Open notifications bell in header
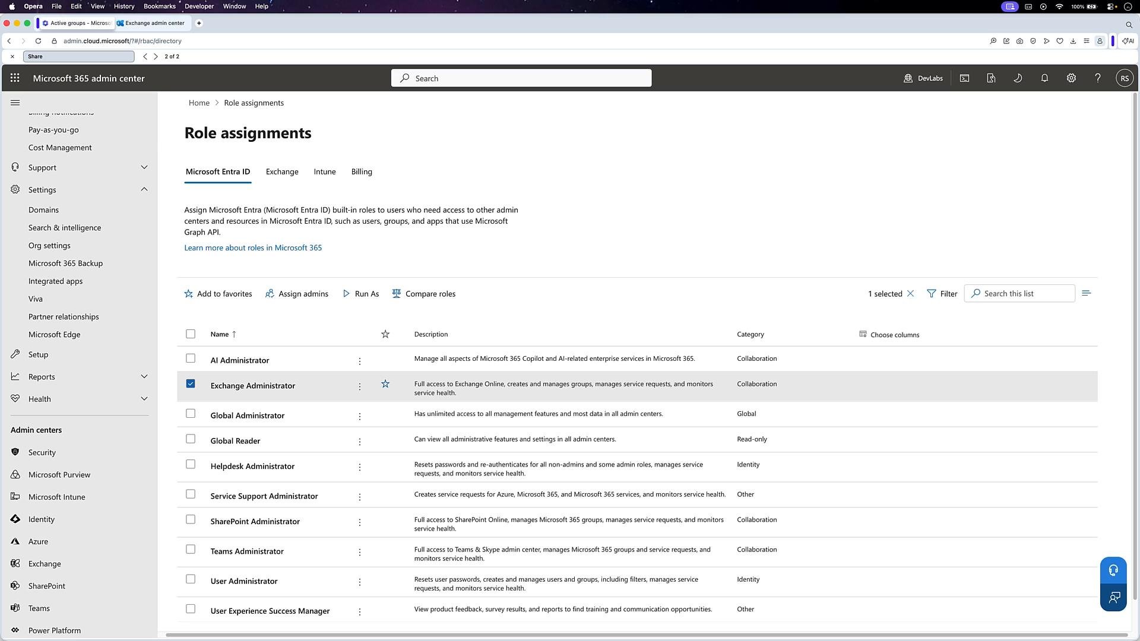The height and width of the screenshot is (641, 1140). [1044, 78]
